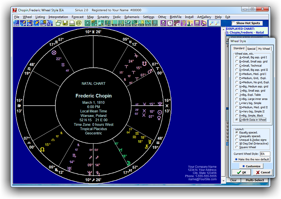
Task: Click chart area scrollbar up arrow
Action: (223, 30)
